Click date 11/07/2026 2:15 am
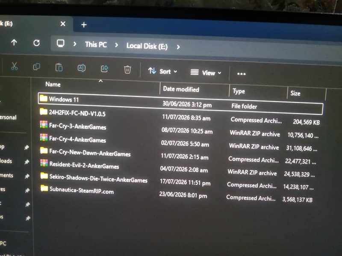This screenshot has width=342, height=256. 185,157
